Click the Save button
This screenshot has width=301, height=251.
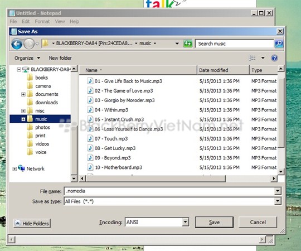(214, 222)
